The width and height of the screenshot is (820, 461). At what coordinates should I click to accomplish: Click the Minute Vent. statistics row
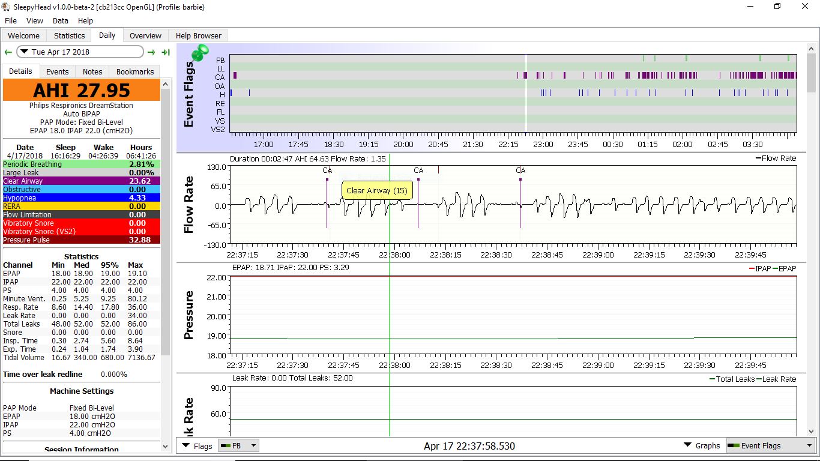[x=82, y=299]
